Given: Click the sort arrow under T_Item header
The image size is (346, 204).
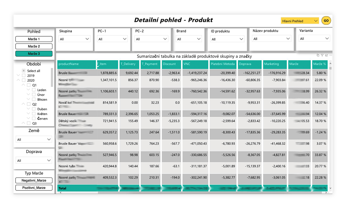Looking at the screenshot, I should click(x=98, y=67).
